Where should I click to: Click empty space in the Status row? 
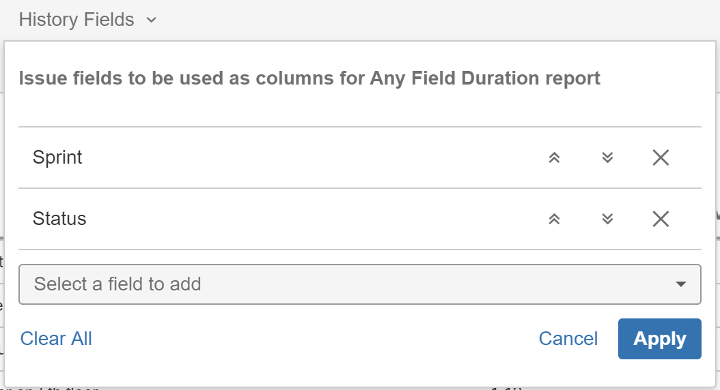click(307, 219)
